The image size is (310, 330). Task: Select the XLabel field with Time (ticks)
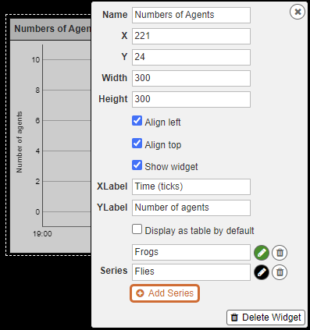click(191, 186)
